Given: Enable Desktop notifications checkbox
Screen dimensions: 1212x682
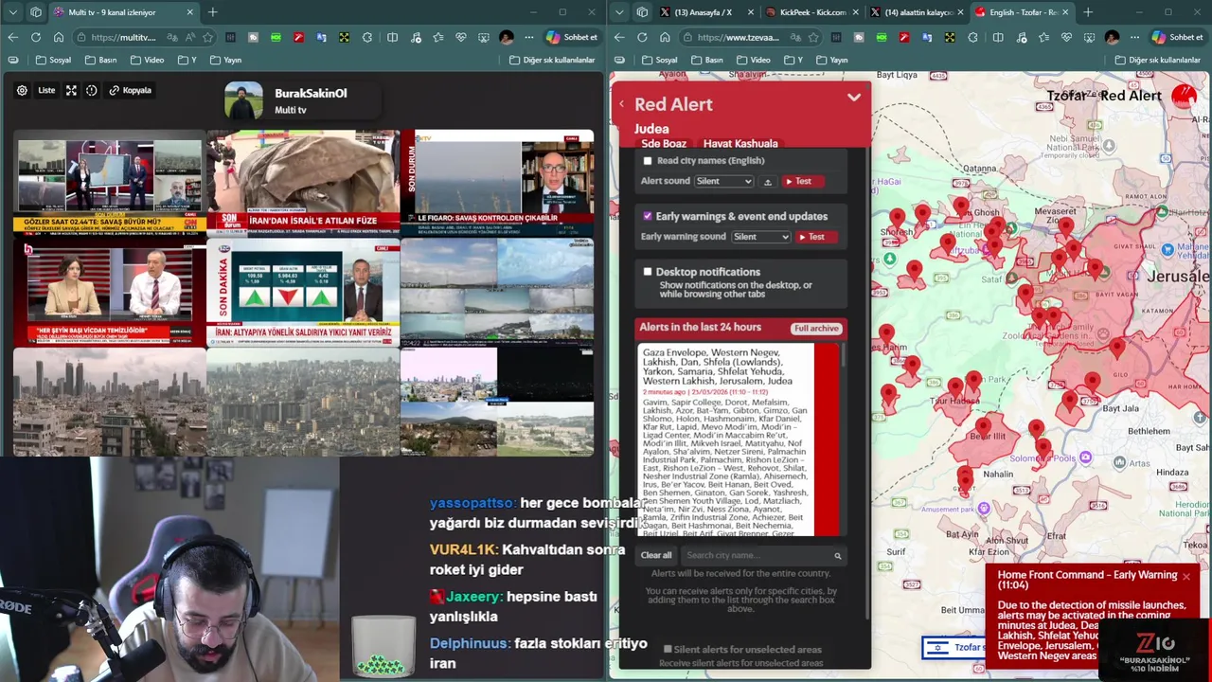Looking at the screenshot, I should (x=648, y=272).
